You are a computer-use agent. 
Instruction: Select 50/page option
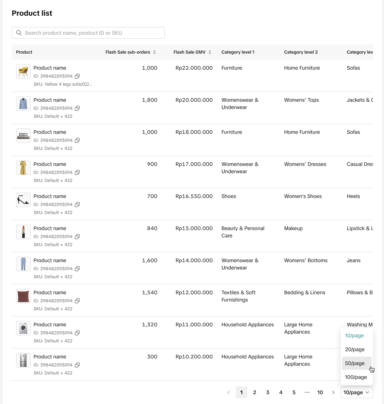coord(354,363)
